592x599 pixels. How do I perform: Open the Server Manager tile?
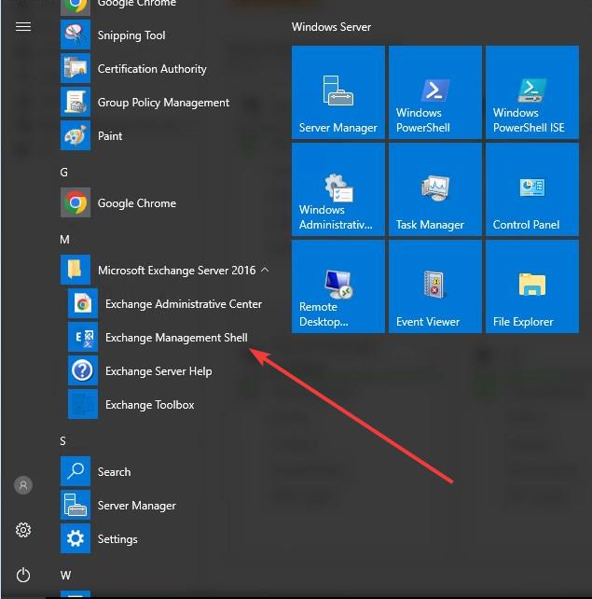click(338, 92)
